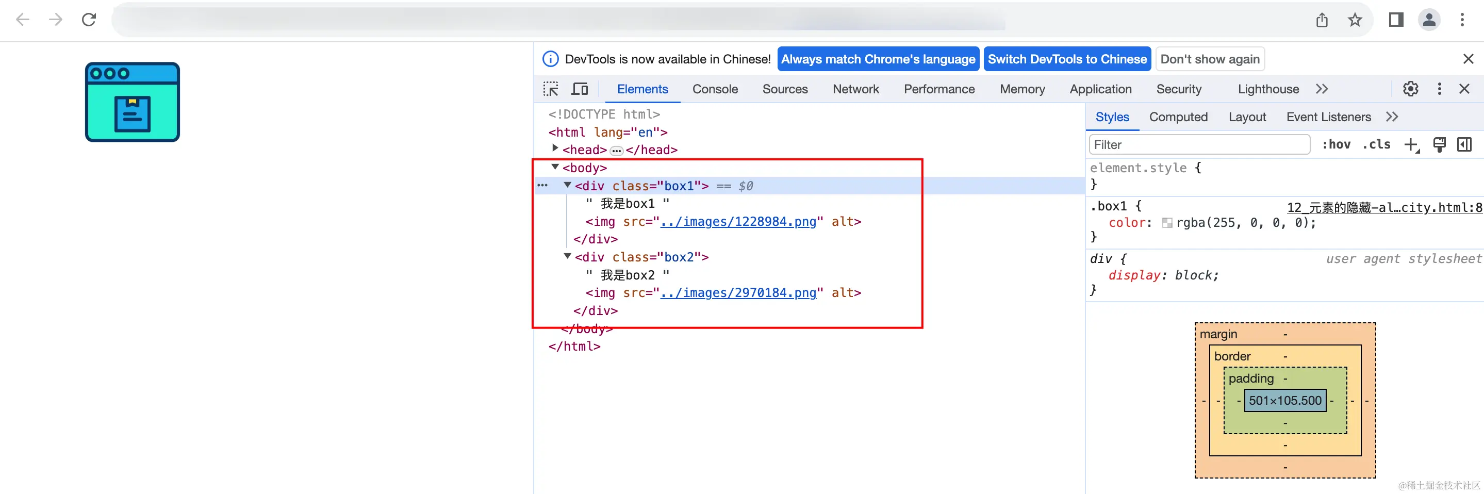The width and height of the screenshot is (1484, 494).
Task: Select the DOCTYPE html line
Action: pyautogui.click(x=604, y=114)
